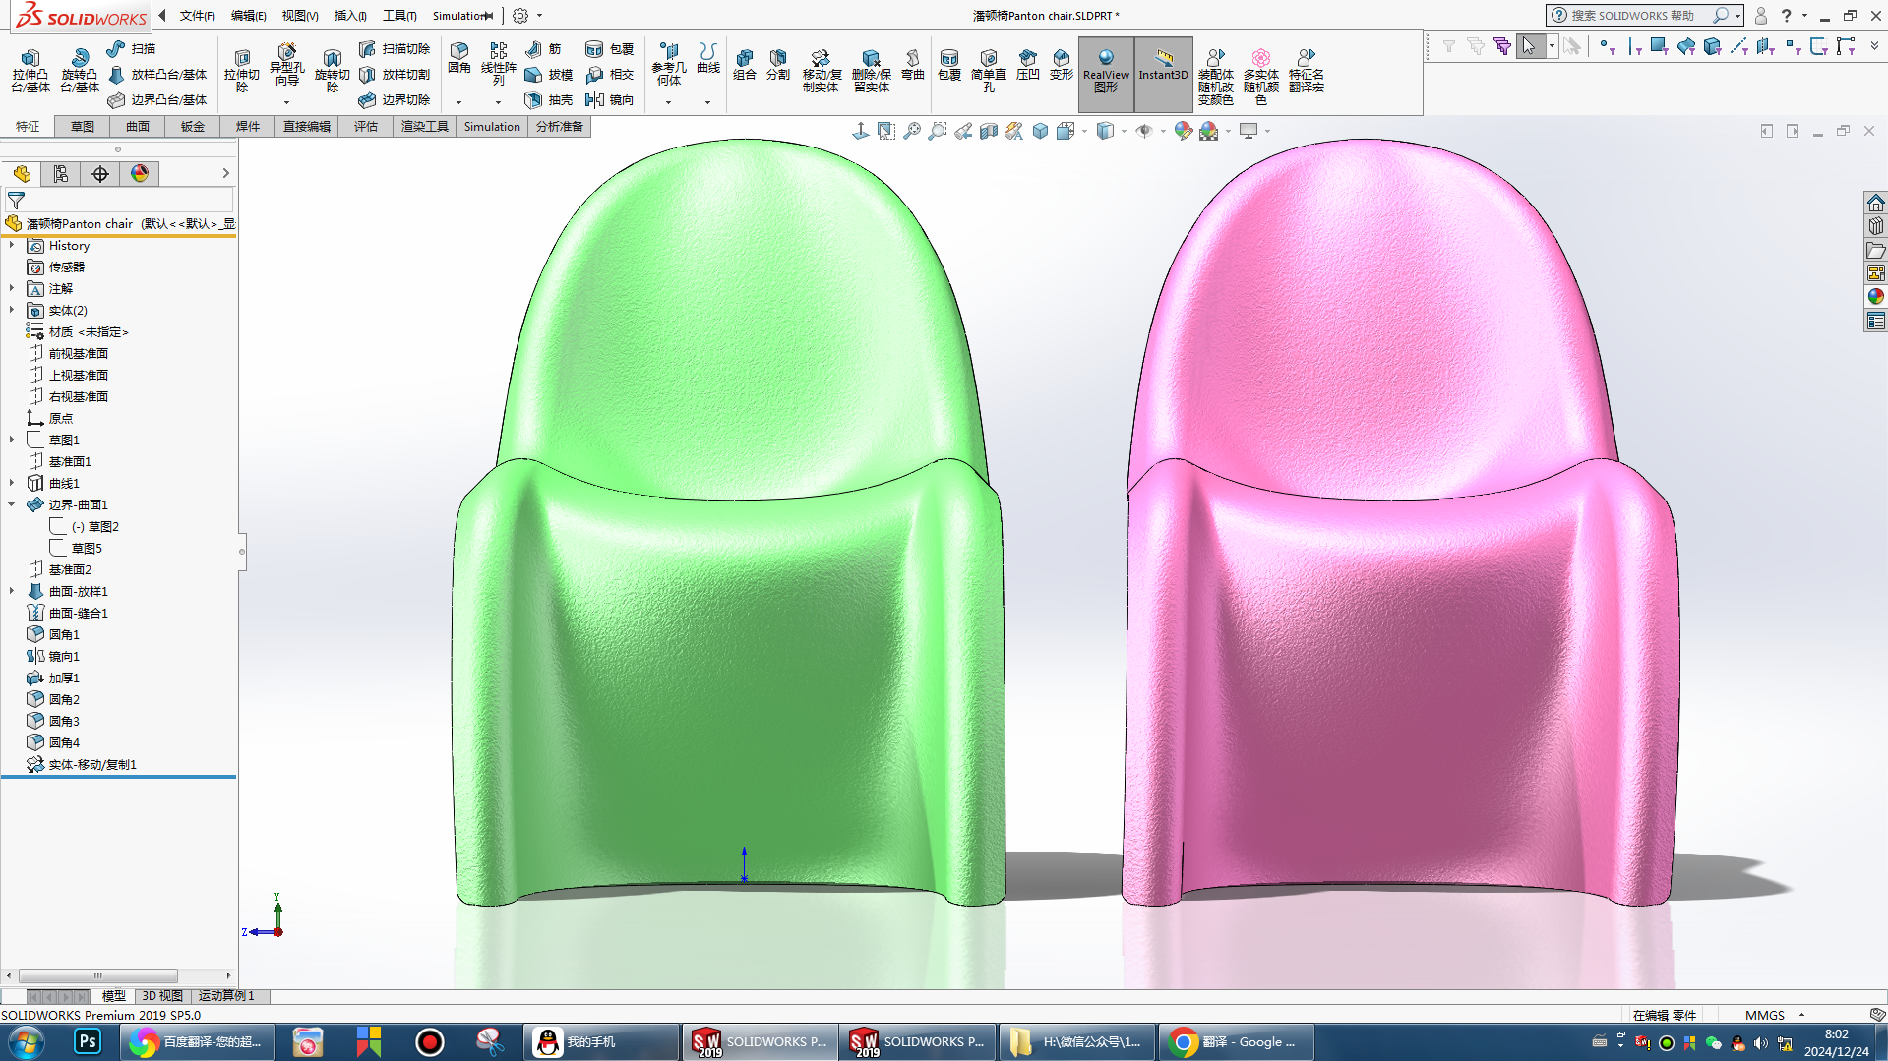Toggle RealView 图形 rendering off
This screenshot has height=1061, width=1888.
[x=1105, y=74]
